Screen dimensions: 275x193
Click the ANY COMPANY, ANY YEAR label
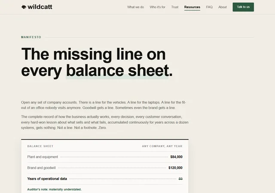pos(162,146)
